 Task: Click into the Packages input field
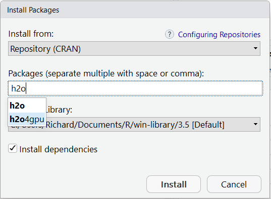point(135,88)
